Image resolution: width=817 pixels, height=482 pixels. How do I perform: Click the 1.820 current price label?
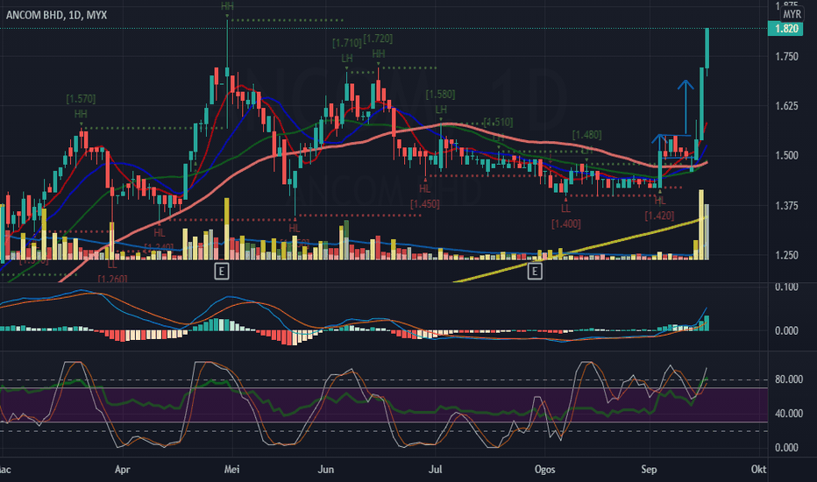point(785,28)
